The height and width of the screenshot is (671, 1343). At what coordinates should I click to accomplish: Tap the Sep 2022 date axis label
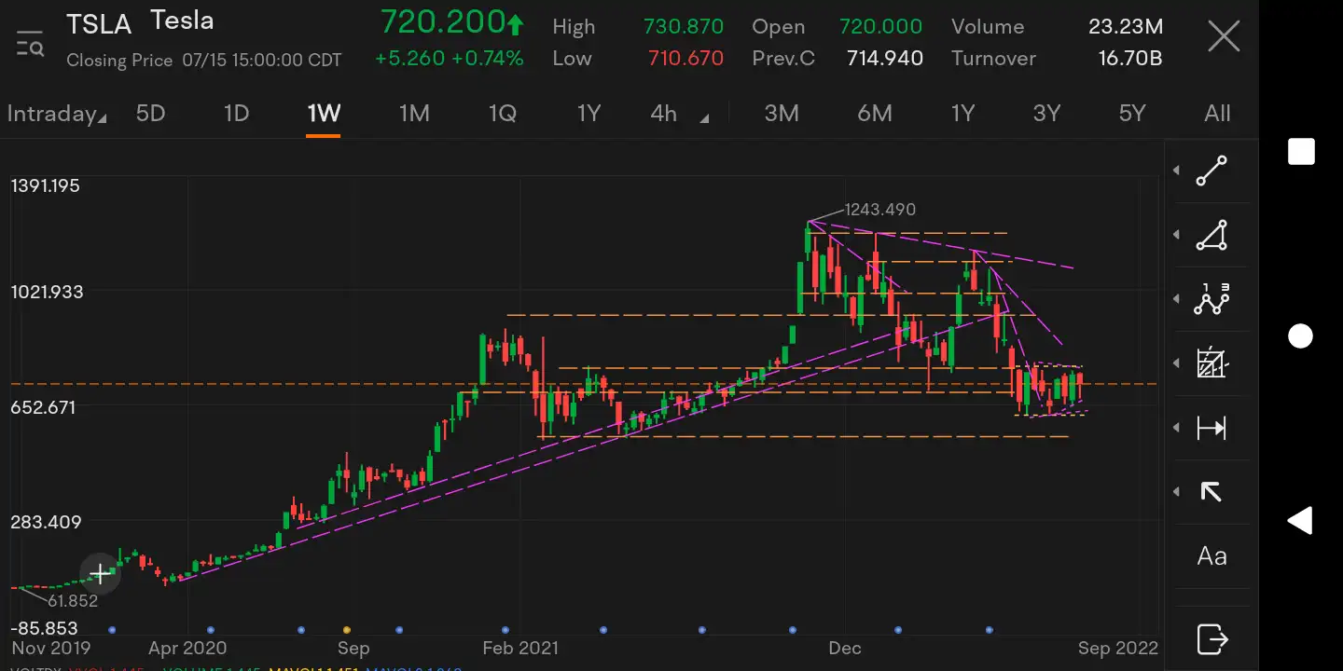(1116, 649)
